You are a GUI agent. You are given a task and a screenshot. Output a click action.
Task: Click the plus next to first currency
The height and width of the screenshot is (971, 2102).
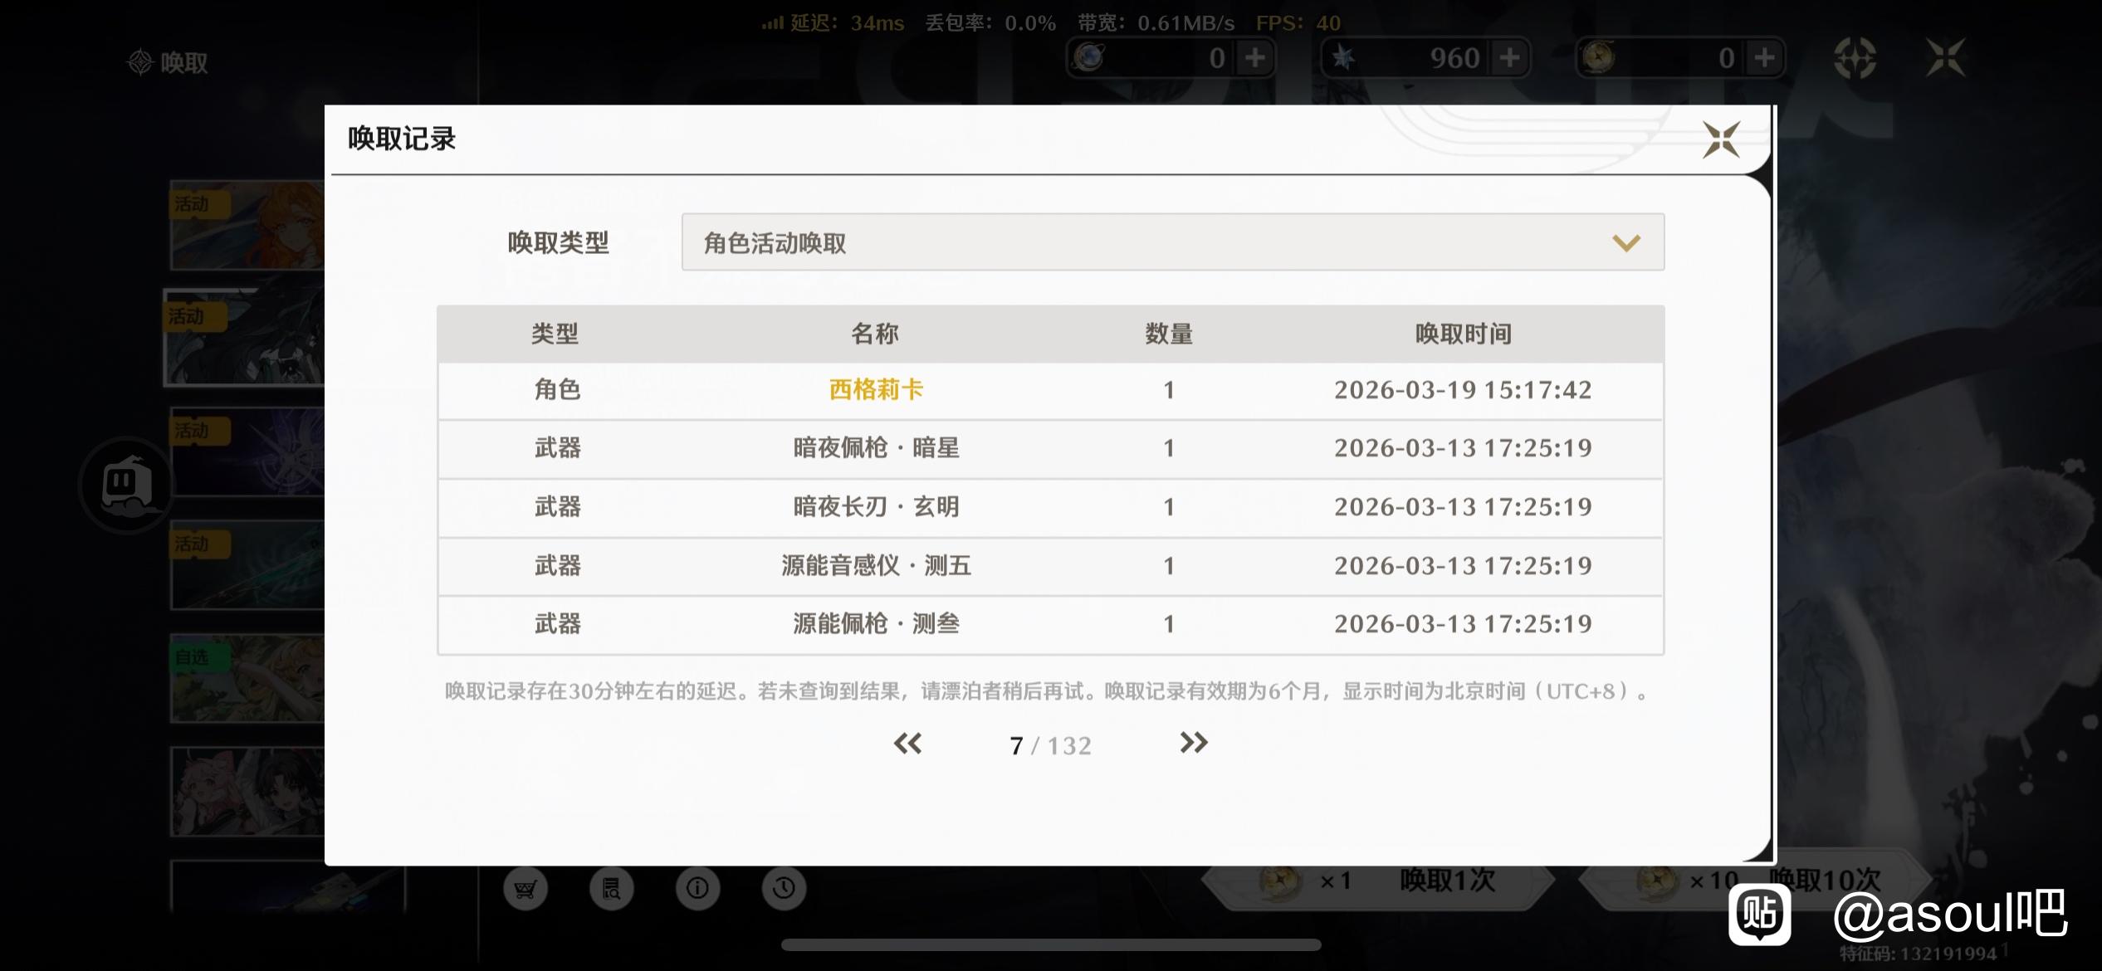coord(1255,58)
